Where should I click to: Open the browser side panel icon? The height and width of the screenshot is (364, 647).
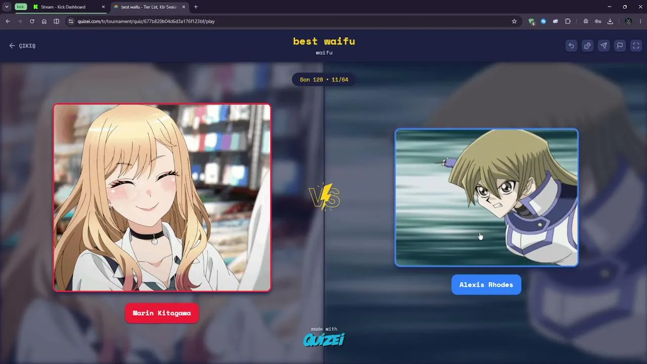point(56,21)
